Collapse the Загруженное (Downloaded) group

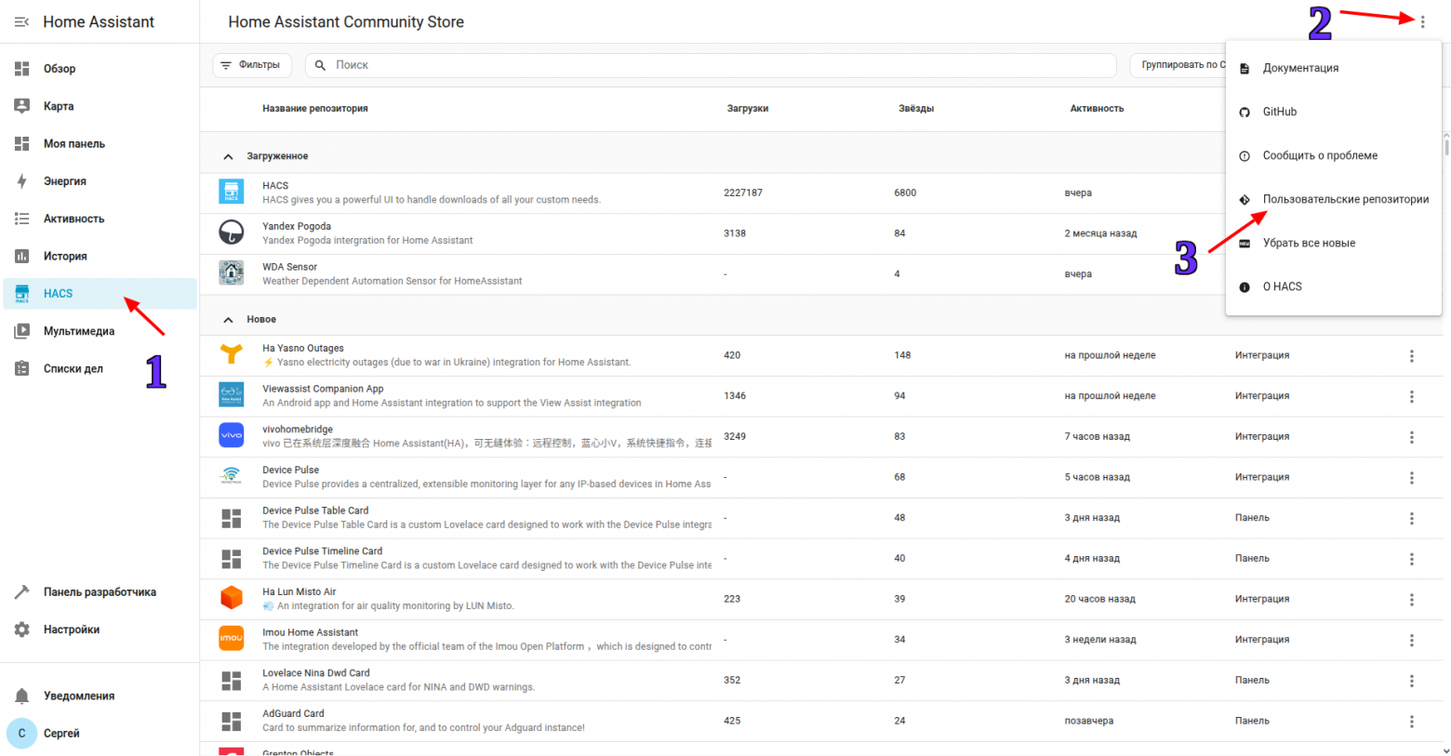228,156
